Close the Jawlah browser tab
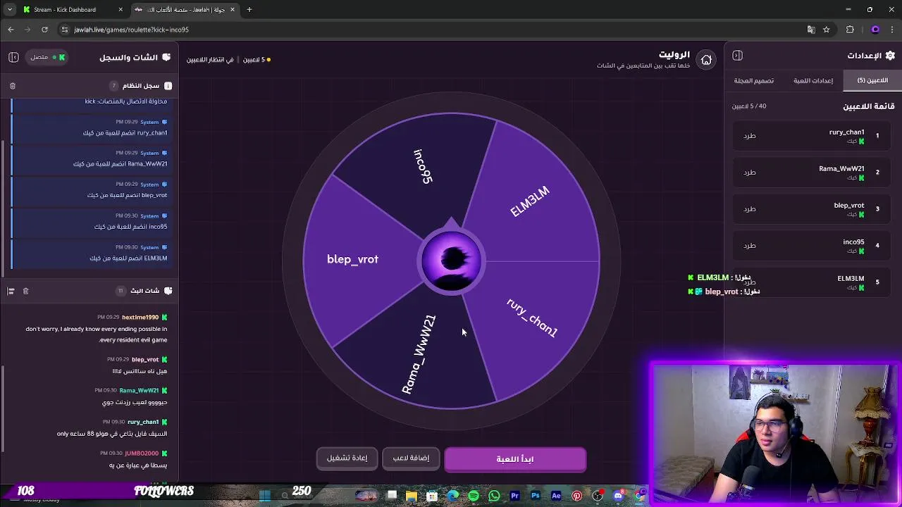The width and height of the screenshot is (902, 507). pyautogui.click(x=233, y=10)
